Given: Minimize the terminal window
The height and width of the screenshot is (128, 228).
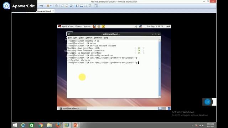Looking at the screenshot, I should (x=152, y=34).
